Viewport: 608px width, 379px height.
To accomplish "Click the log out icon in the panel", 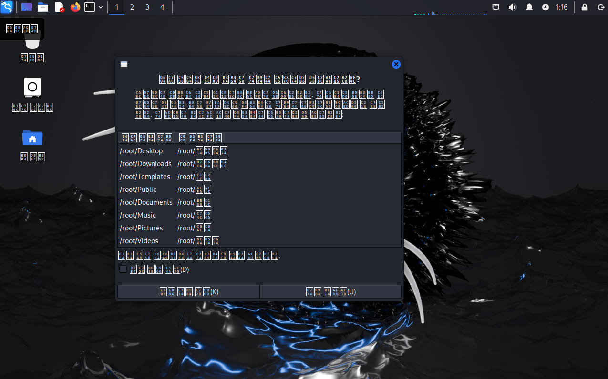I will tap(600, 7).
